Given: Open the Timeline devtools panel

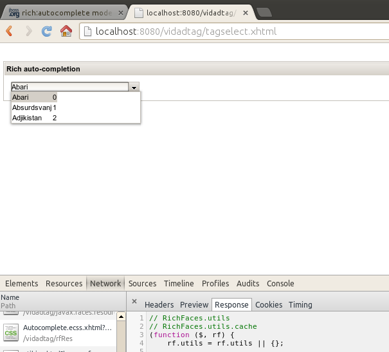Looking at the screenshot, I should [x=179, y=284].
